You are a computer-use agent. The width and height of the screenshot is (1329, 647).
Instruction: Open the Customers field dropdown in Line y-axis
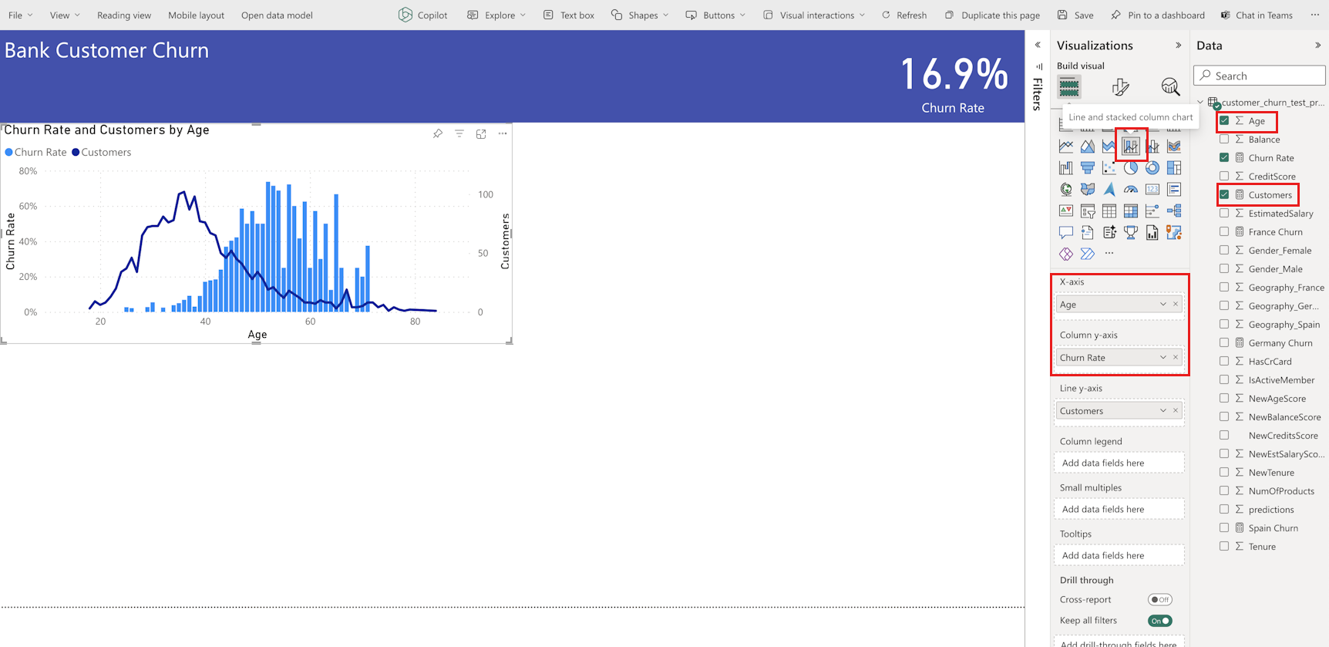pos(1163,410)
